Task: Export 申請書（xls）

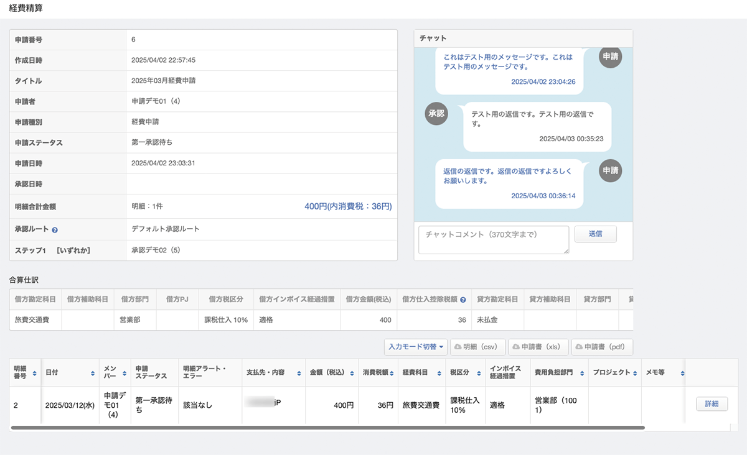Action: [537, 347]
